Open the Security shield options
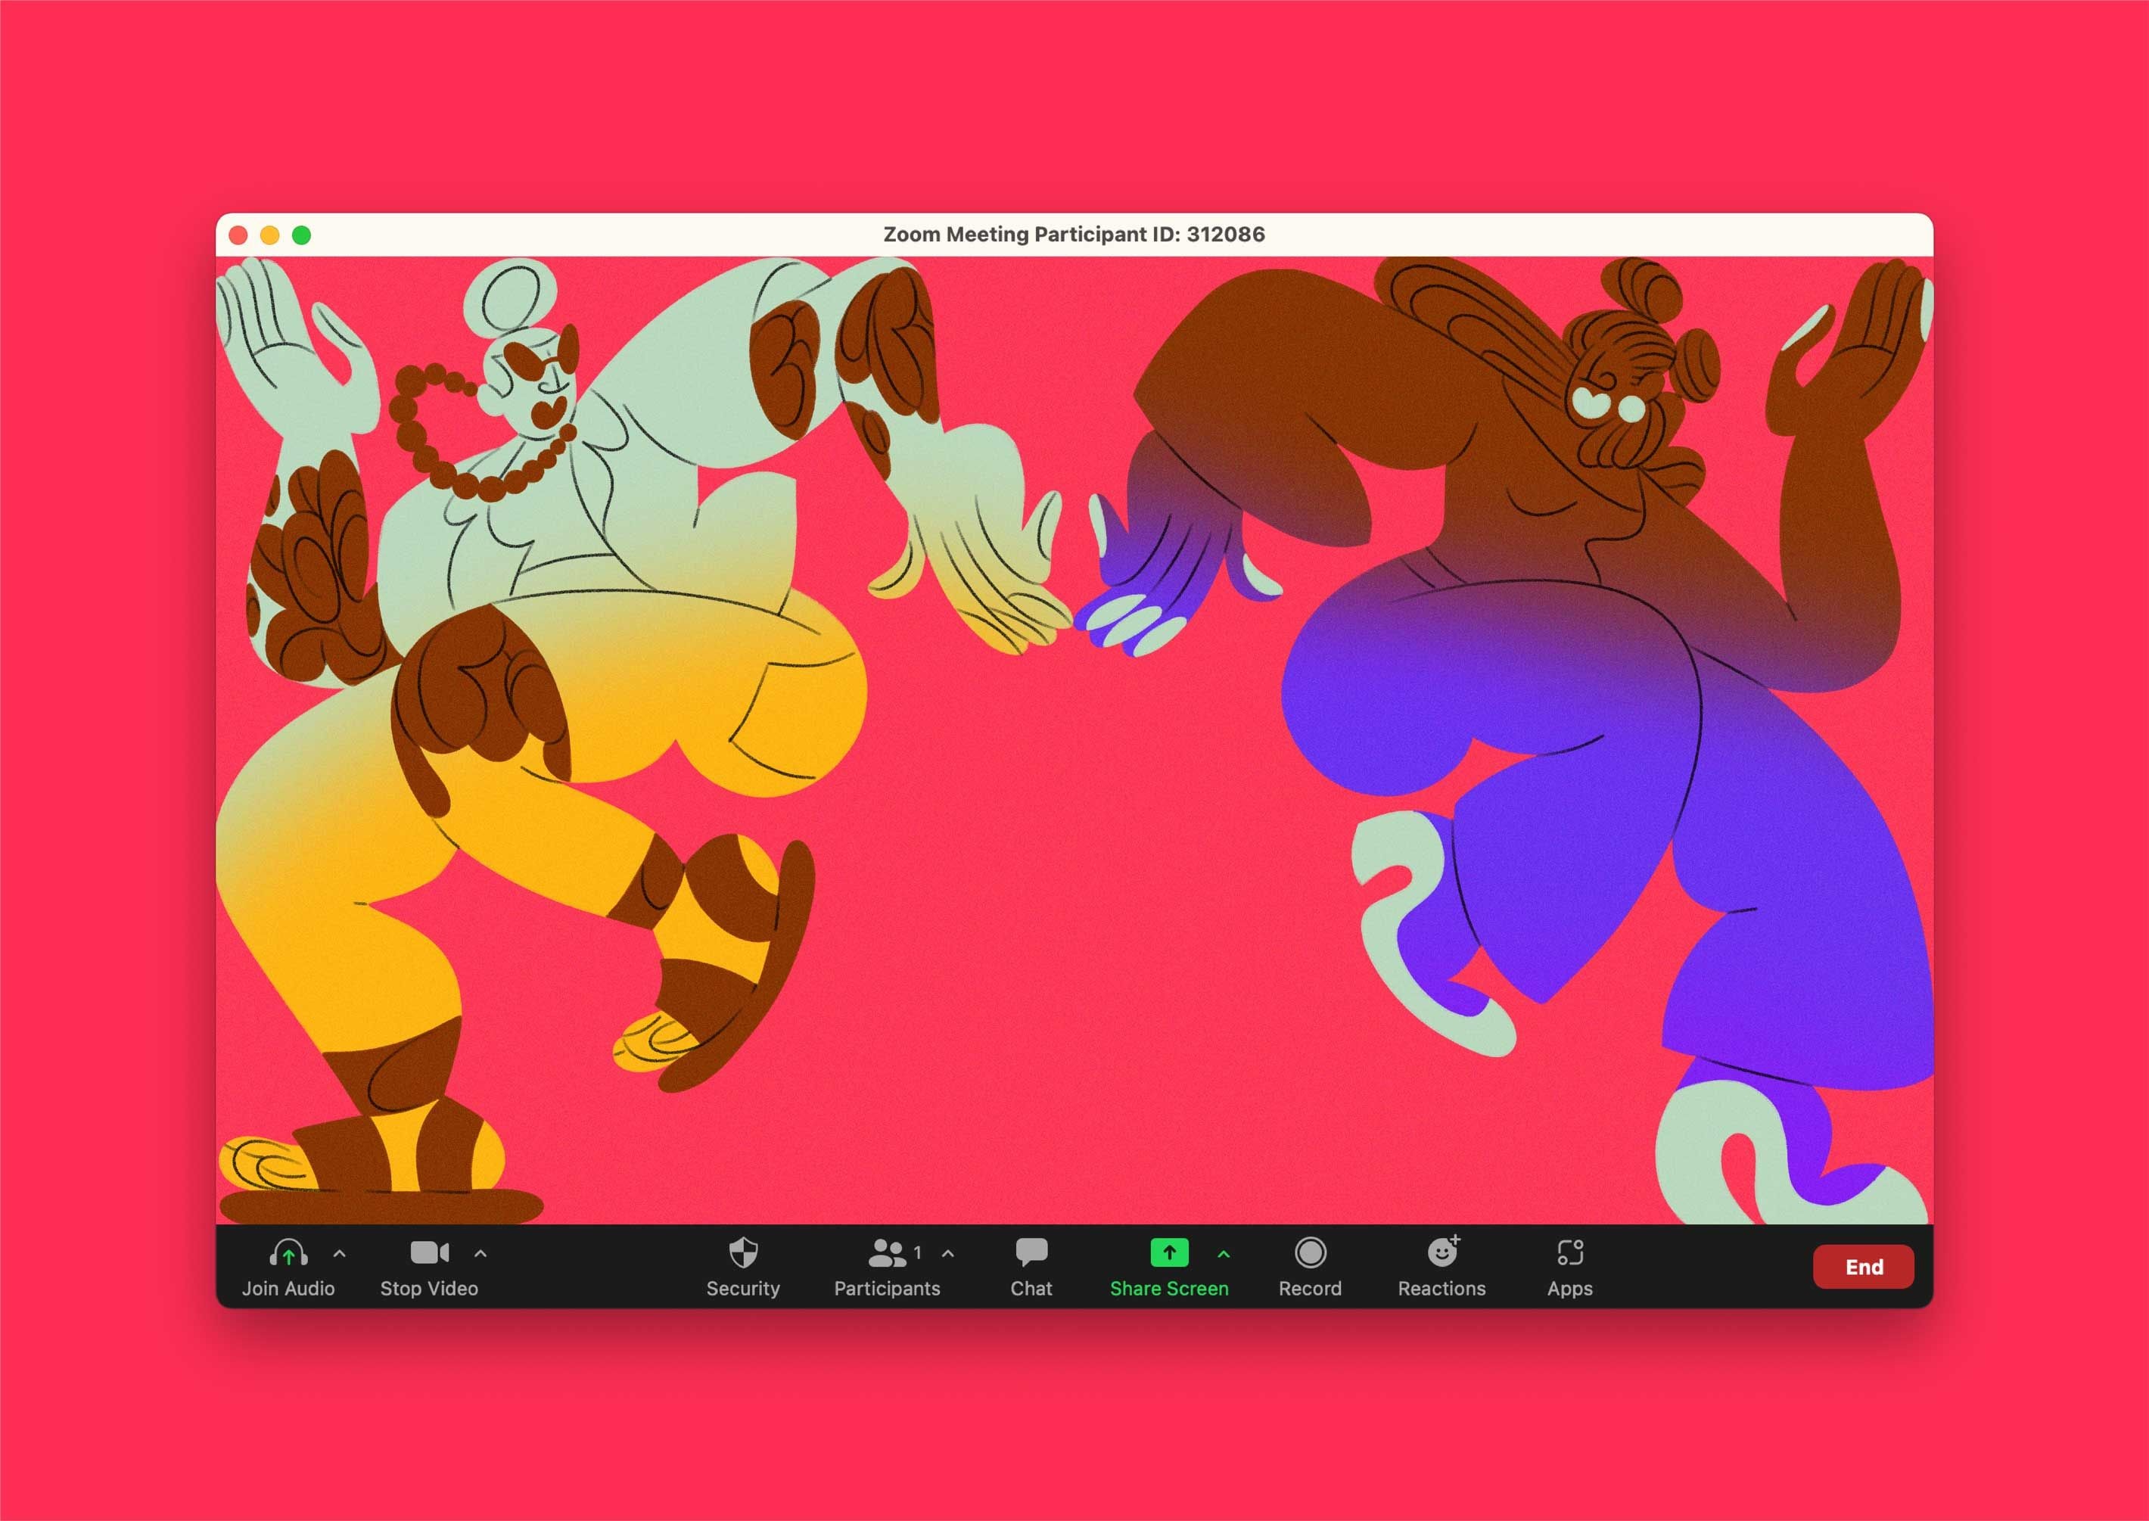This screenshot has width=2149, height=1521. tap(742, 1253)
